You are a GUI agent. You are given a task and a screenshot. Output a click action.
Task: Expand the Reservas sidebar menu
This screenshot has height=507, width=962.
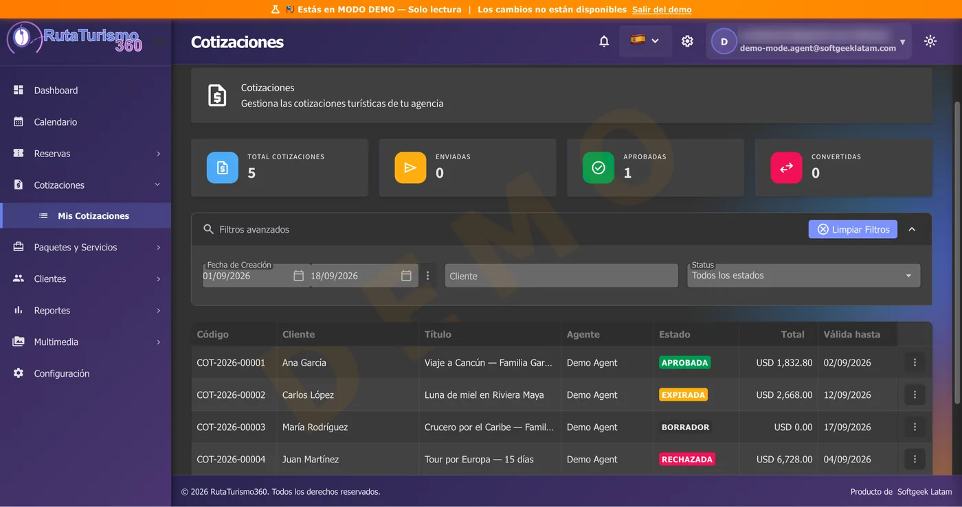[86, 154]
